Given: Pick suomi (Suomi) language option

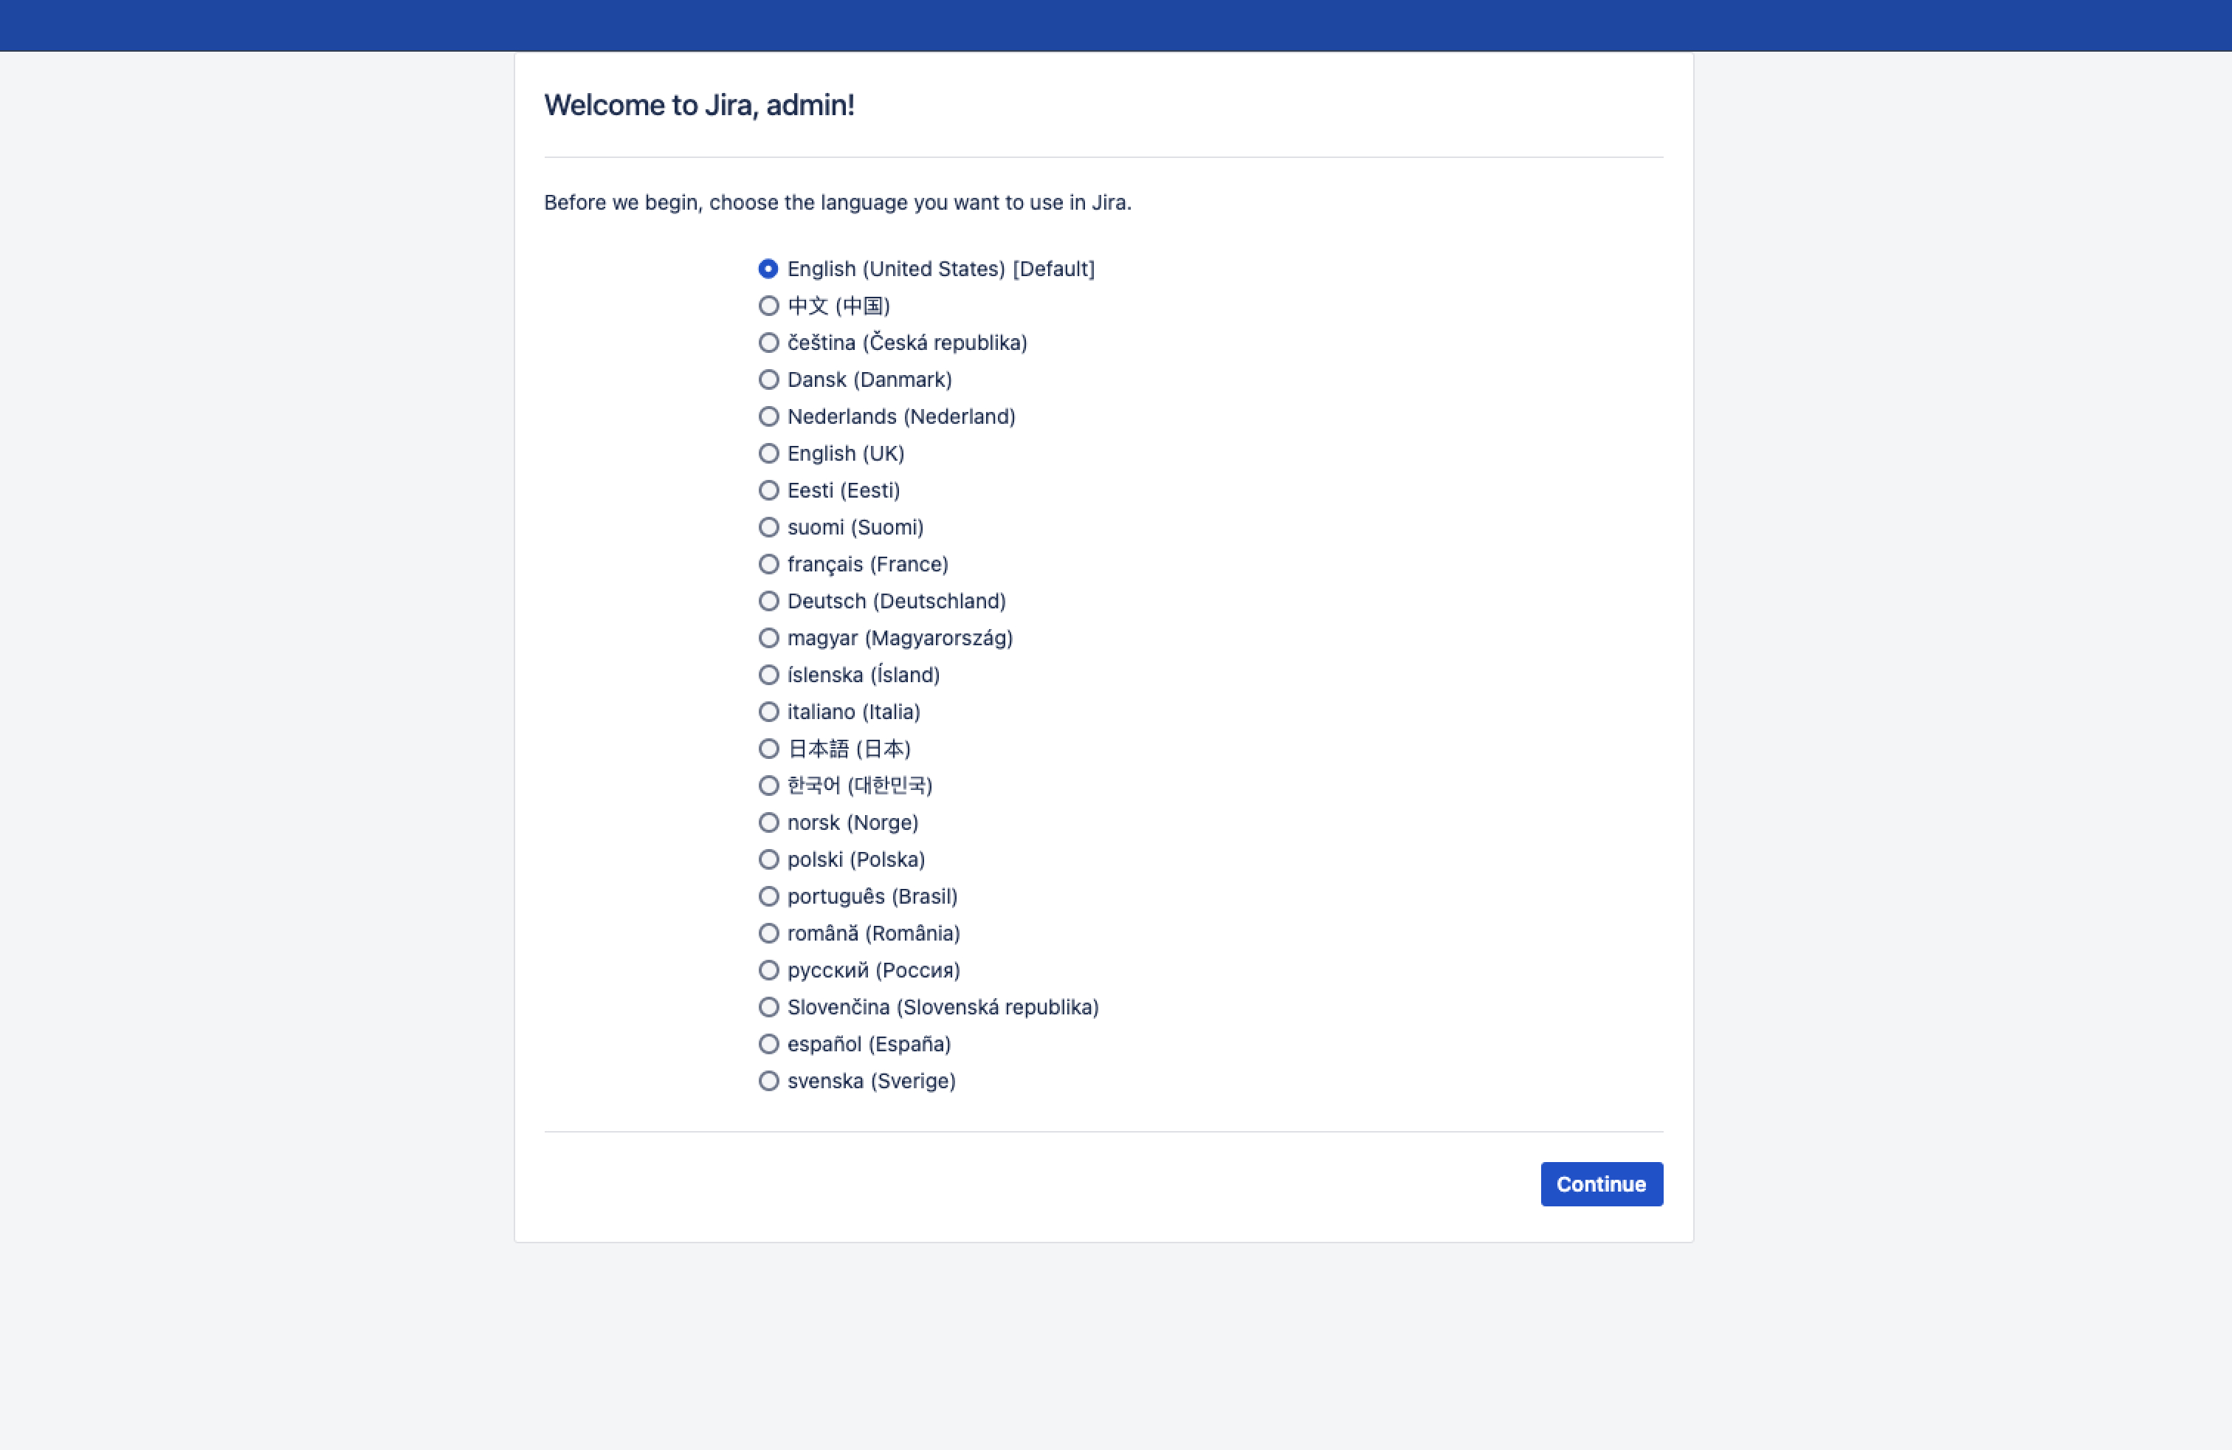Looking at the screenshot, I should click(768, 527).
